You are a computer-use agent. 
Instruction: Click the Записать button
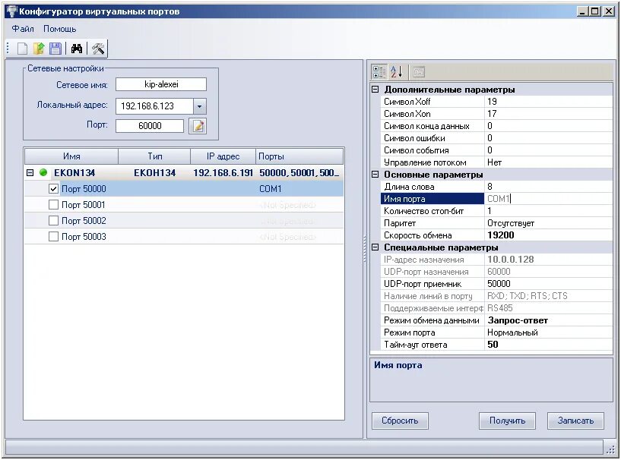point(575,421)
